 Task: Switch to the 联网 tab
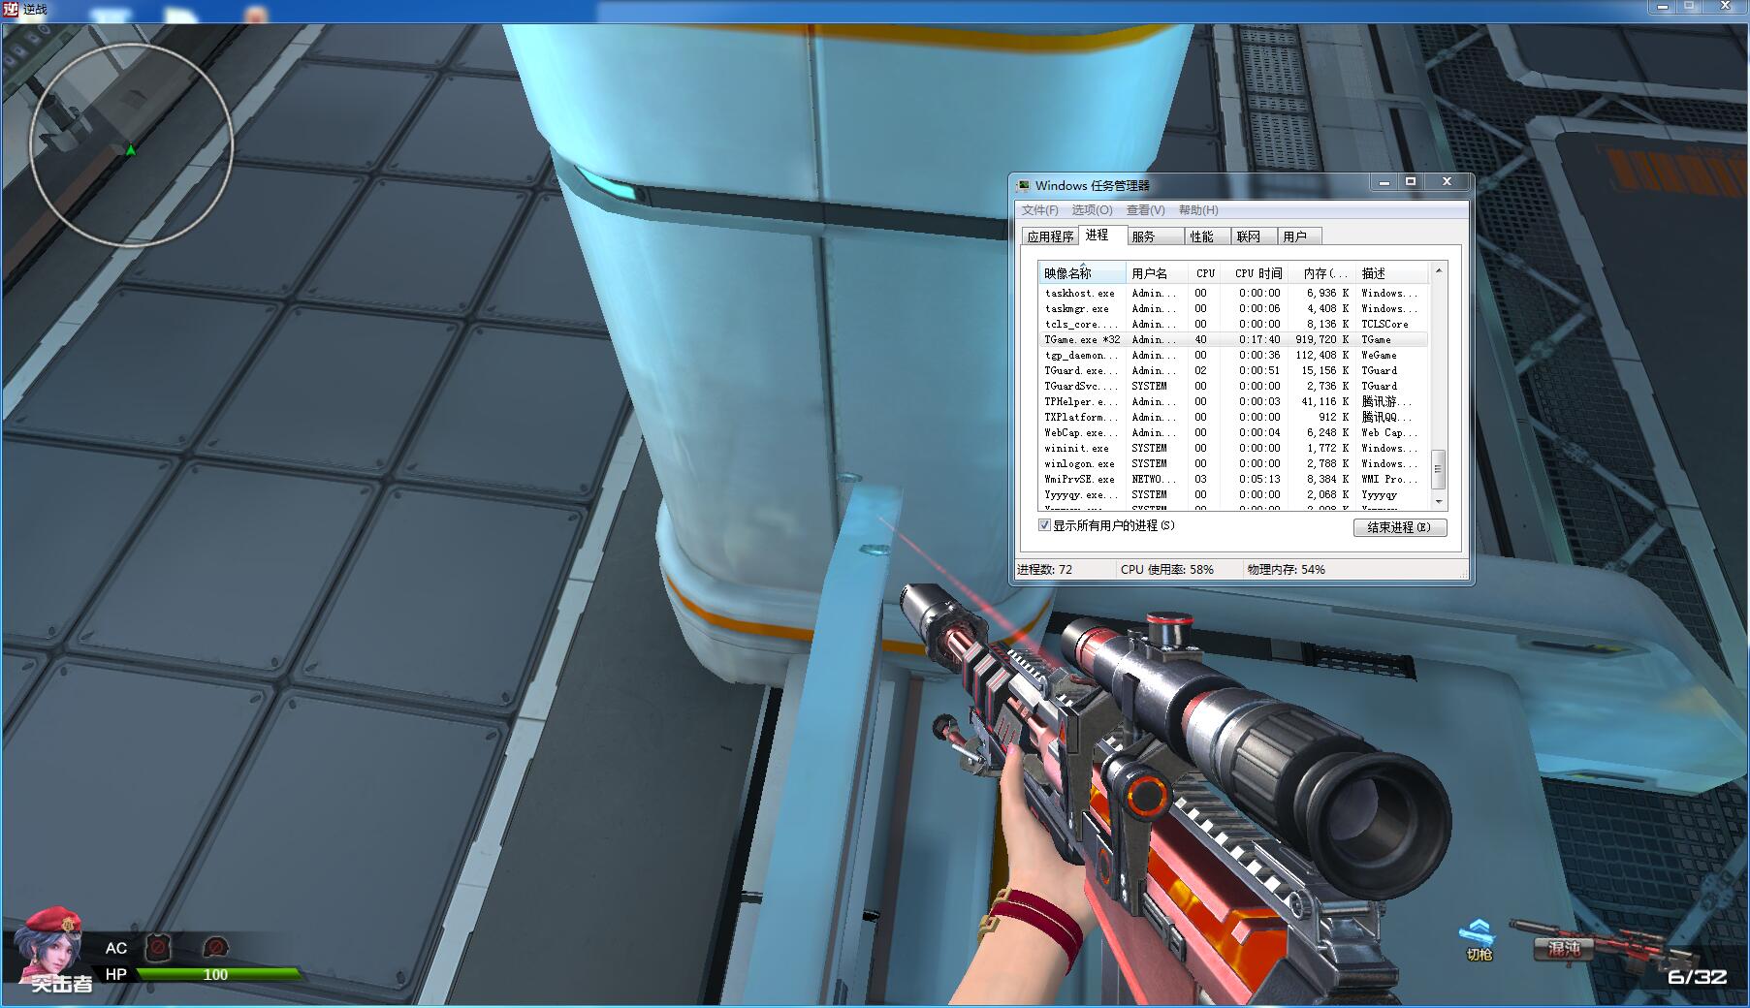1255,236
